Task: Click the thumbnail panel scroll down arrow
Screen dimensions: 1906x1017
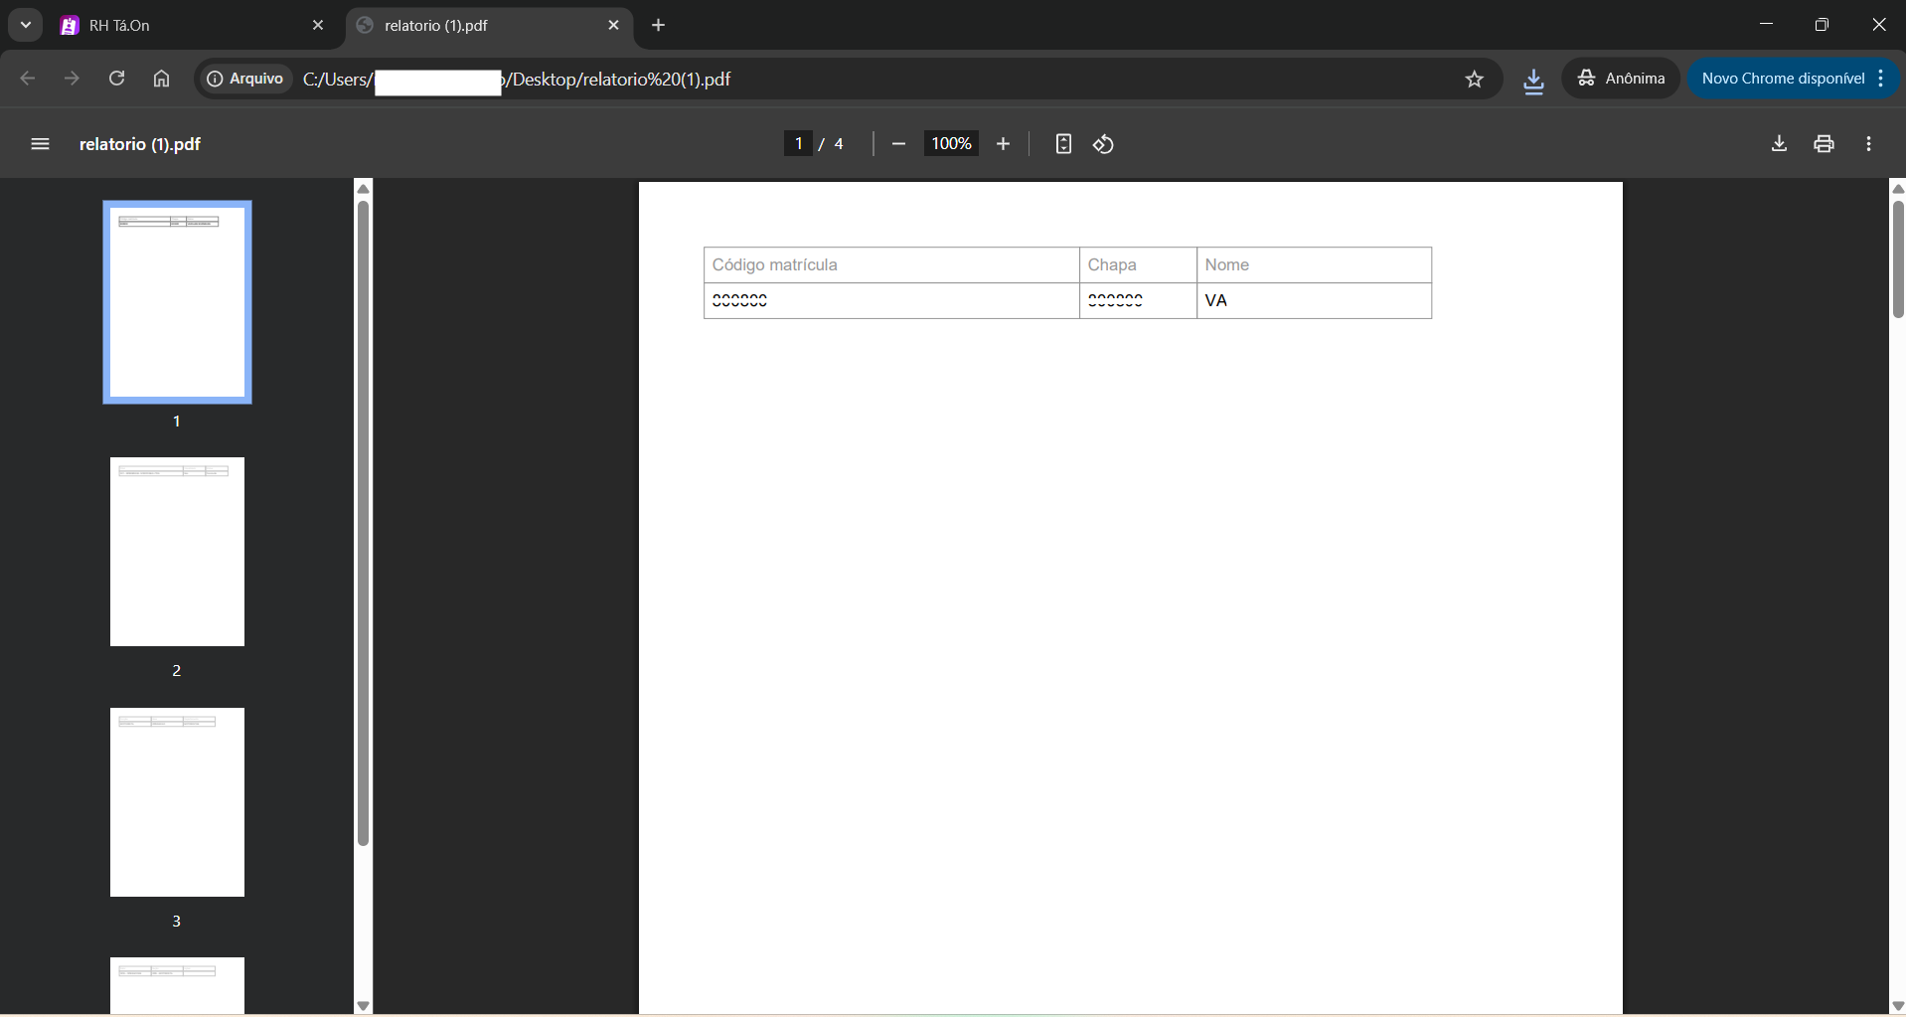Action: (363, 1005)
